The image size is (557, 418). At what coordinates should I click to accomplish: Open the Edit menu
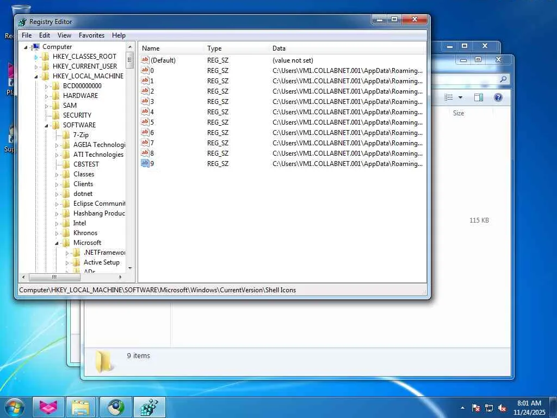(x=45, y=35)
